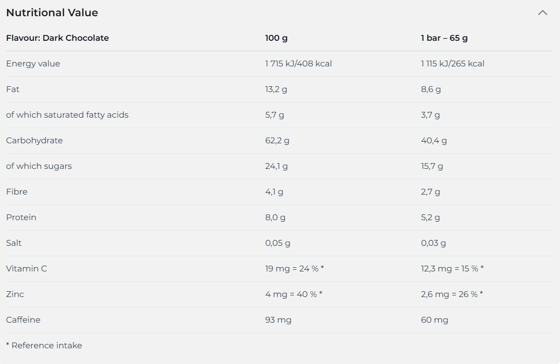Select the Energy value row label
The height and width of the screenshot is (364, 560).
tap(33, 64)
